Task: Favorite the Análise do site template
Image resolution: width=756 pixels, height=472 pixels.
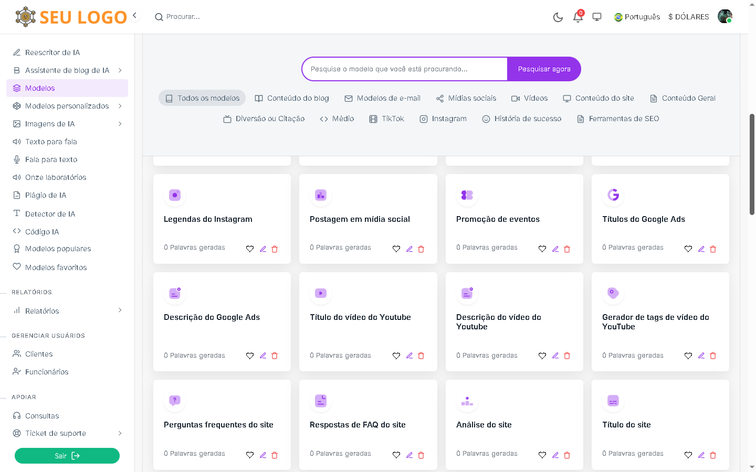Action: (542, 455)
